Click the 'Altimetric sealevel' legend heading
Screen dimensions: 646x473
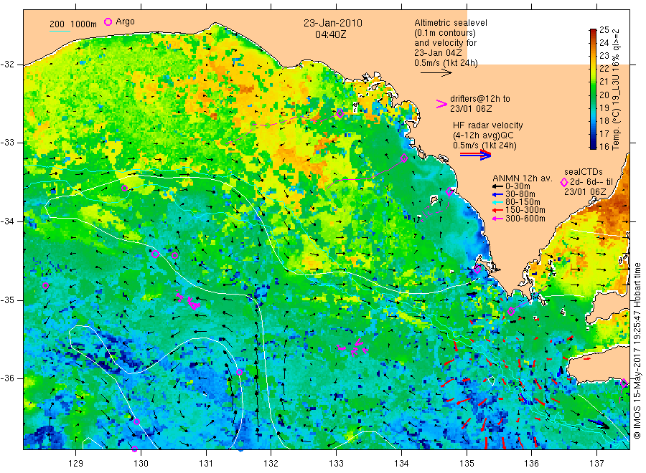pos(451,23)
